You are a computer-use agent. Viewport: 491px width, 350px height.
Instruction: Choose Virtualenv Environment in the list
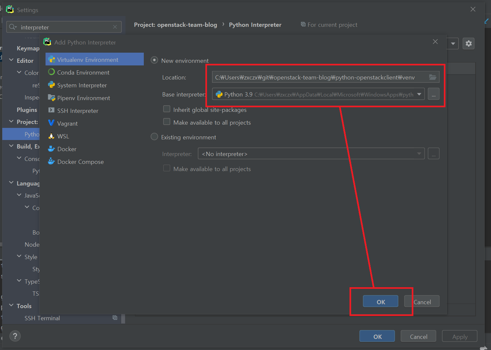click(x=95, y=59)
